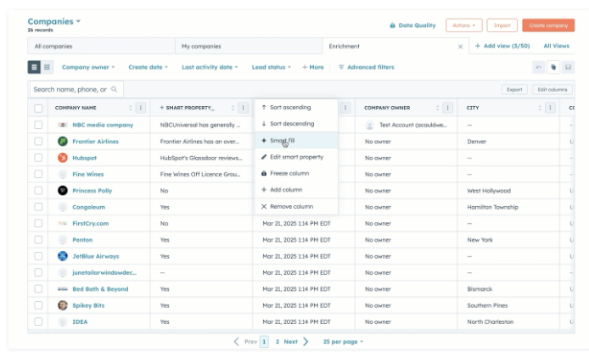
Task: Click the Hubspot logo icon
Action: (62, 158)
